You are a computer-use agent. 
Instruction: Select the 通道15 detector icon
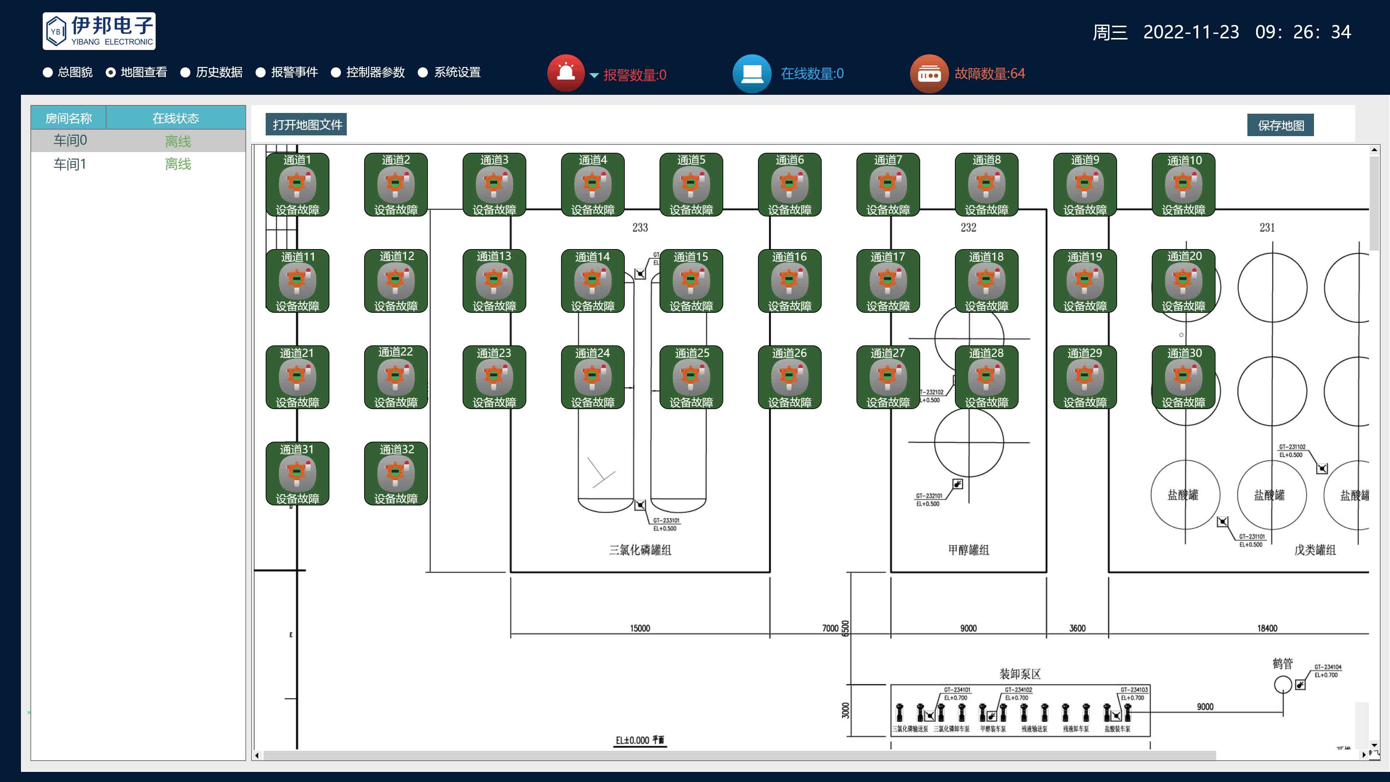tap(691, 281)
